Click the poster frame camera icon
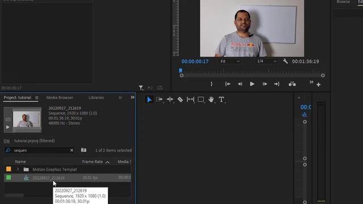363x204 pixels. pyautogui.click(x=8, y=120)
